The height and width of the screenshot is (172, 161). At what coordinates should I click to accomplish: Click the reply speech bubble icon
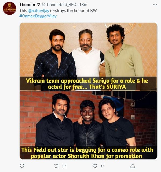click(22, 166)
